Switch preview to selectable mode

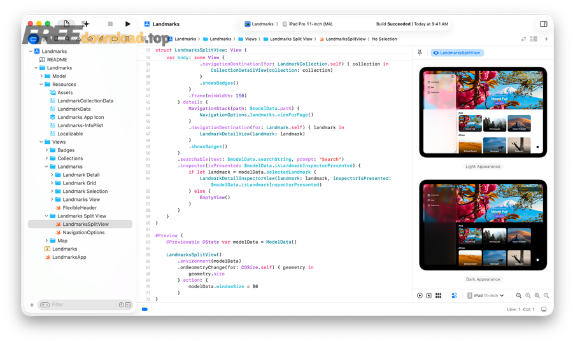pyautogui.click(x=428, y=295)
